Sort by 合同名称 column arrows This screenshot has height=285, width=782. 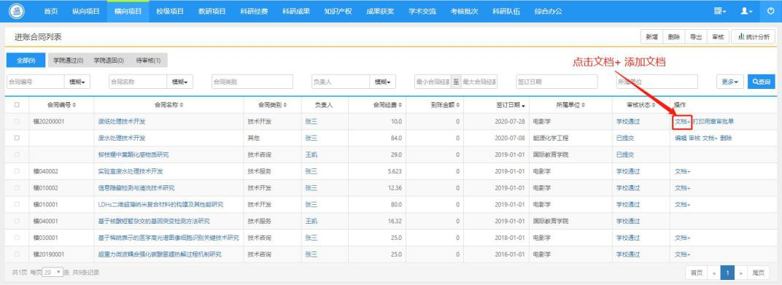(182, 105)
